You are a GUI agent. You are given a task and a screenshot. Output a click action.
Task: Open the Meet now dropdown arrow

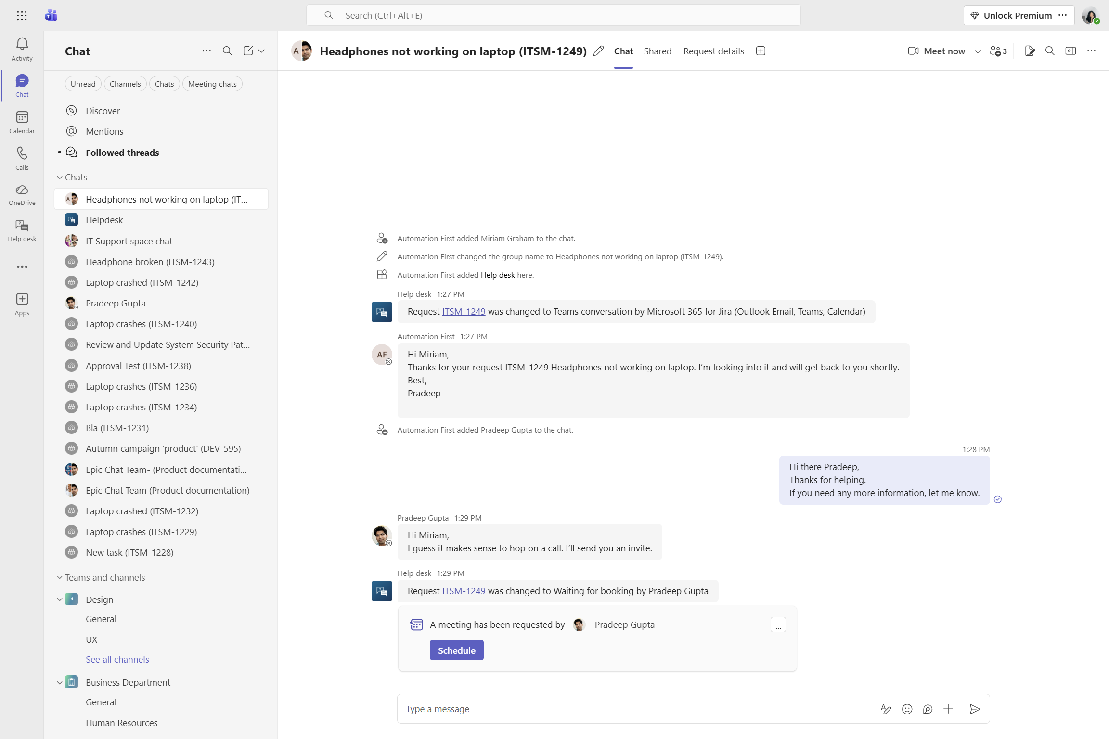pos(978,51)
